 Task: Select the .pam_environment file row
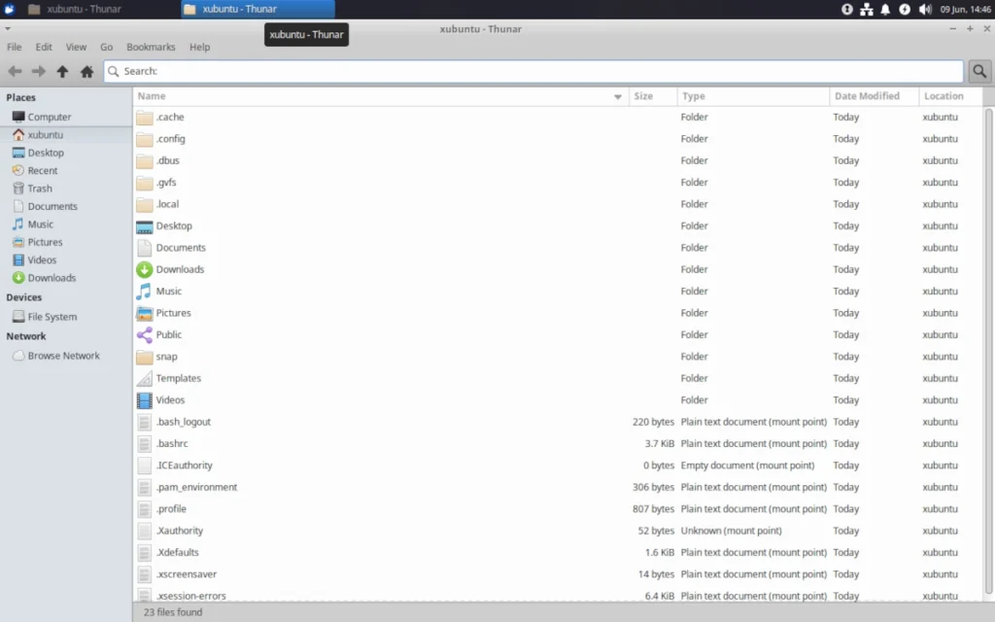coord(559,488)
